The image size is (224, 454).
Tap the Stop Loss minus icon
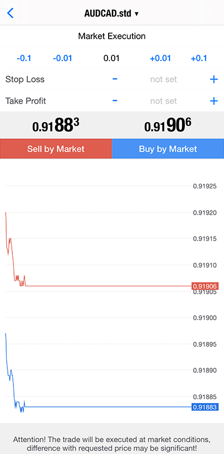tap(115, 79)
